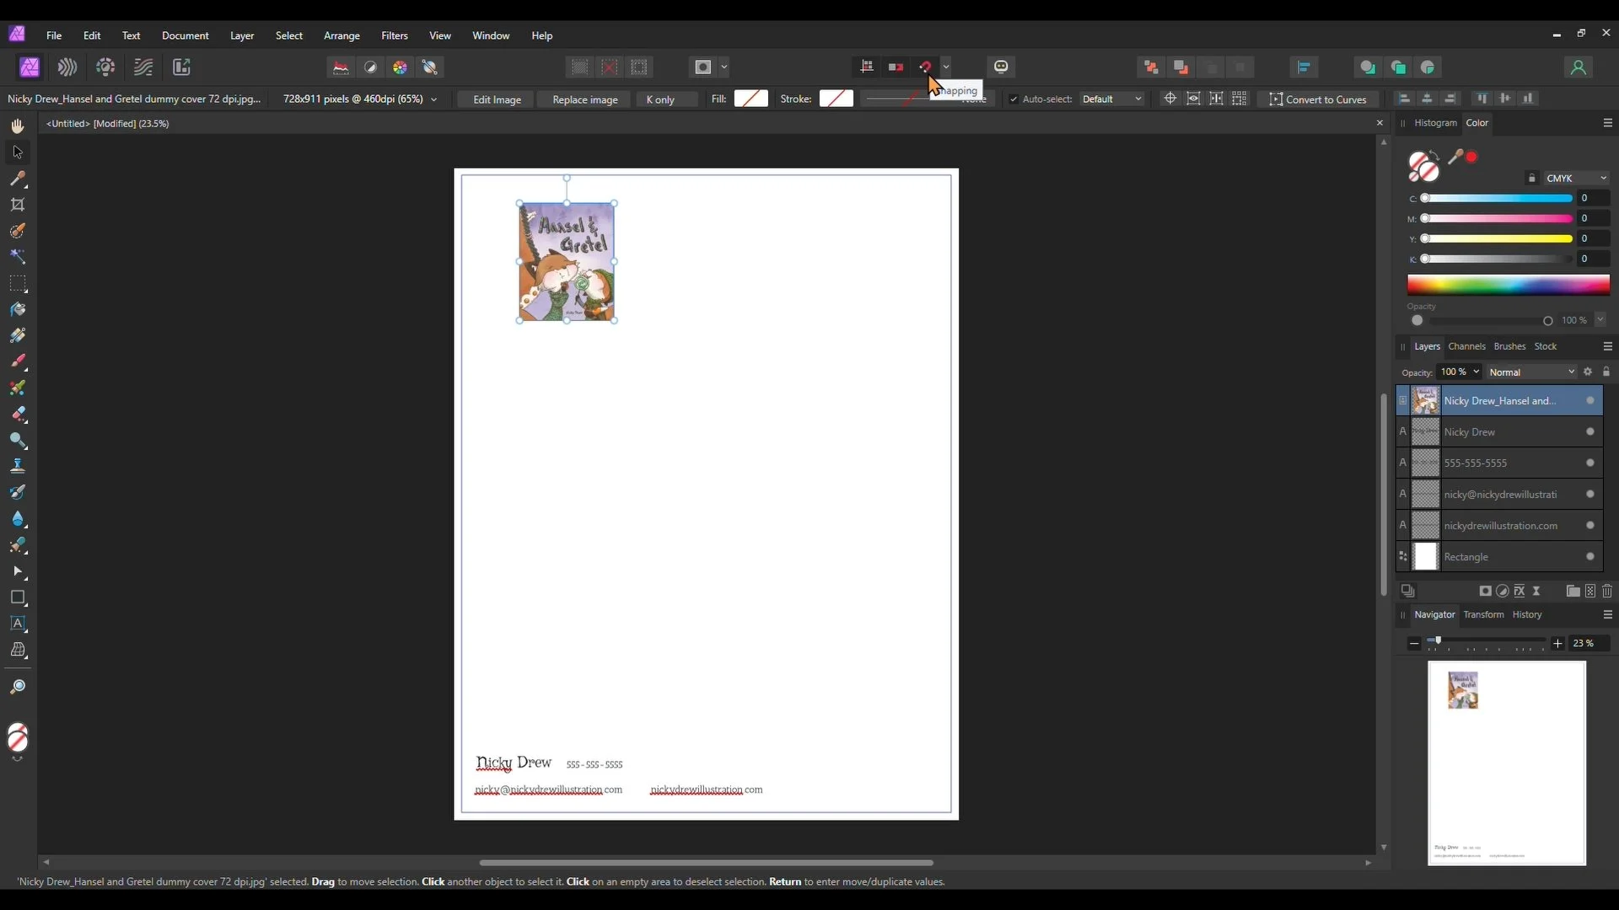Hide the Rectangle layer visibility dot
Viewport: 1619px width, 910px height.
[1590, 556]
